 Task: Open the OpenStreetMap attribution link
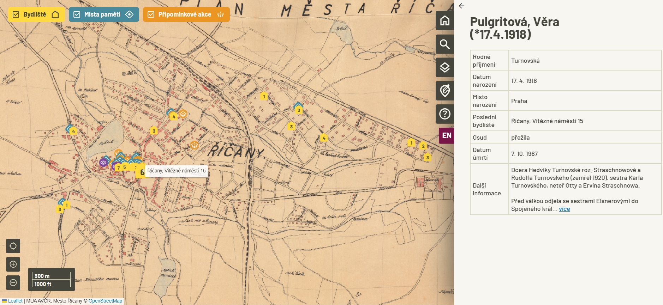pos(105,301)
